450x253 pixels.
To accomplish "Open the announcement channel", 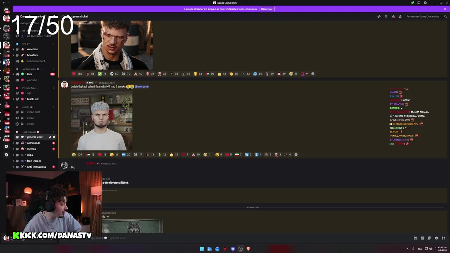I will pyautogui.click(x=34, y=61).
